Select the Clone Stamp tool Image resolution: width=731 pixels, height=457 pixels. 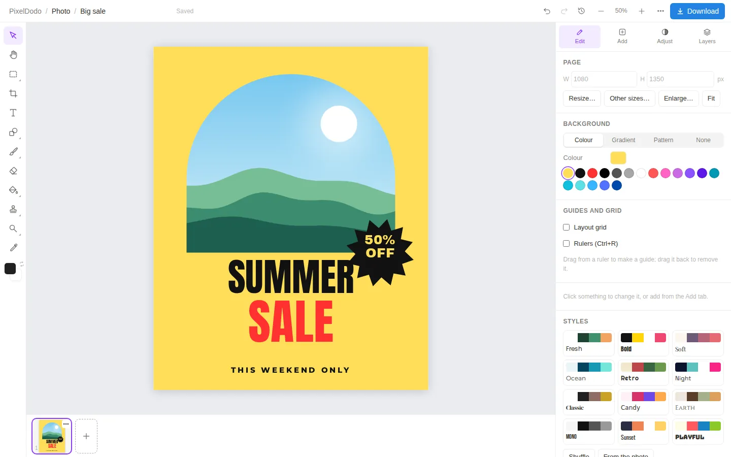(x=13, y=209)
